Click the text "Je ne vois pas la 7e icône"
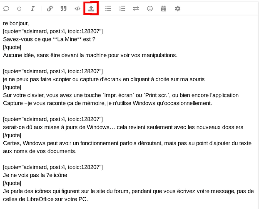 click(x=35, y=175)
